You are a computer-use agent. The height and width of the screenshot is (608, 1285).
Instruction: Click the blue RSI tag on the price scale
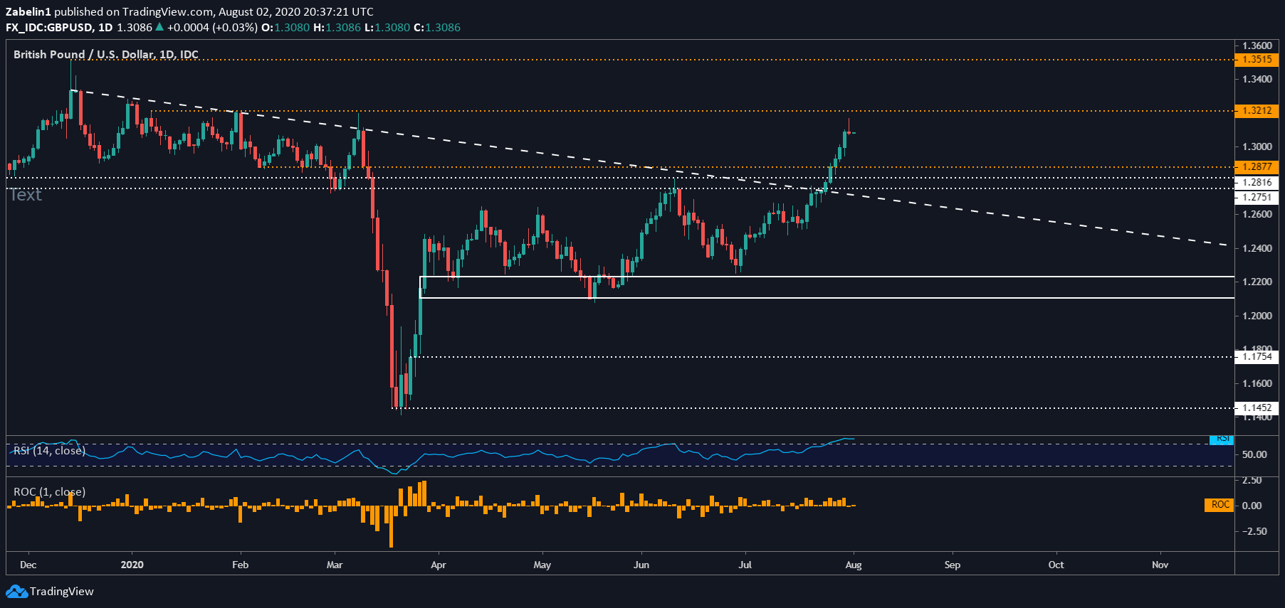(x=1222, y=439)
